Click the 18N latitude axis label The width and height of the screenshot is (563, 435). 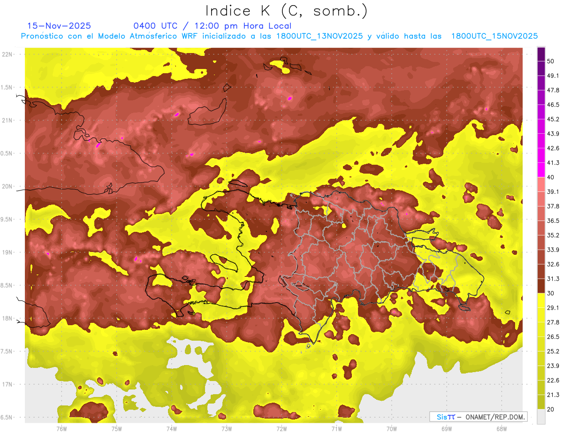click(8, 318)
